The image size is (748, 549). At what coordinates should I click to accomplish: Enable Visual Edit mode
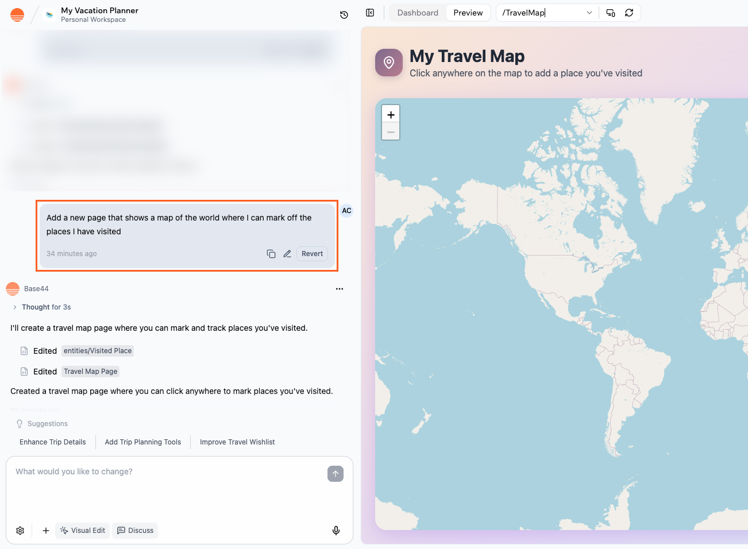82,530
